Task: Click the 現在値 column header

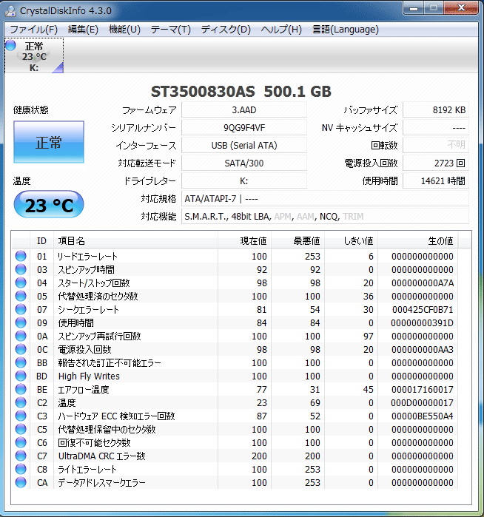Action: pyautogui.click(x=244, y=240)
